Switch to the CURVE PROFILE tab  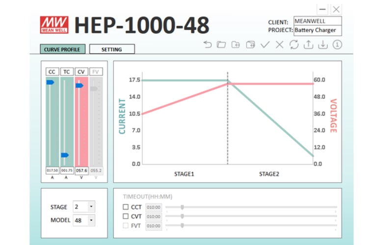[x=62, y=49]
